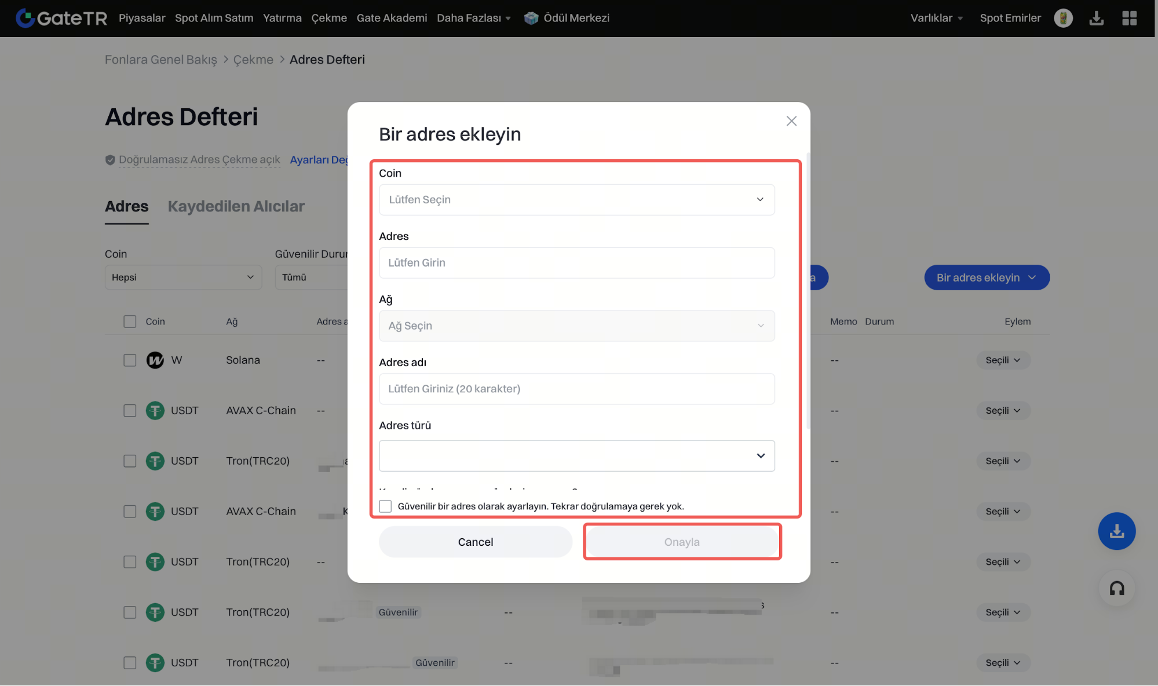Open the headset support icon
1158x686 pixels.
point(1116,589)
